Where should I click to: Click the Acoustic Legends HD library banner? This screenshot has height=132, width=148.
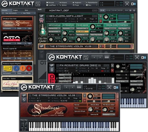click(x=17, y=53)
